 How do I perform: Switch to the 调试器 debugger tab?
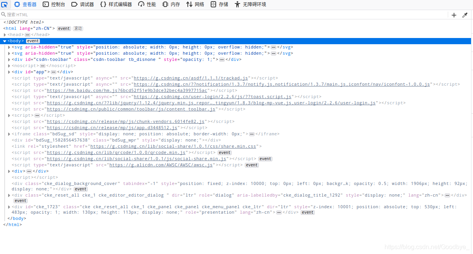[83, 5]
